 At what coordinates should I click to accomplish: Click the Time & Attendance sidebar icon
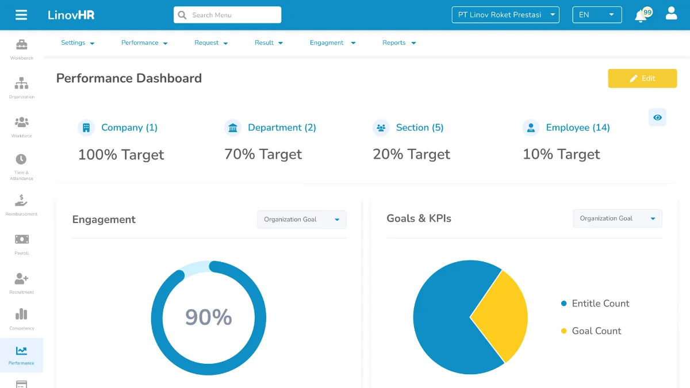click(x=21, y=162)
